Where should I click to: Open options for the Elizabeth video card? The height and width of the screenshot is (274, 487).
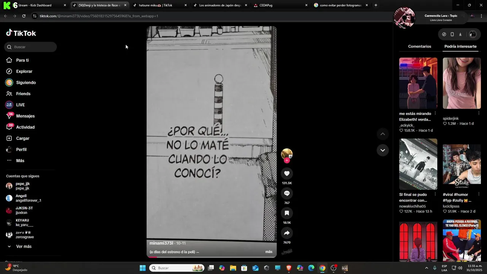435,113
